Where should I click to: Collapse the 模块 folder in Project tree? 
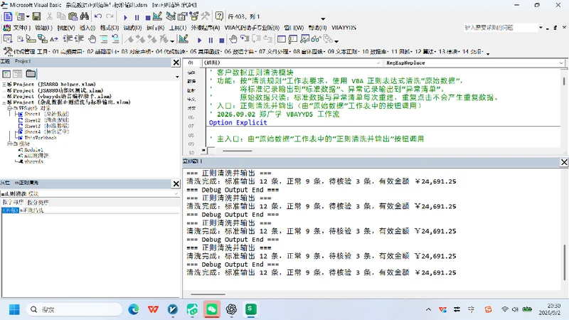tap(10, 144)
